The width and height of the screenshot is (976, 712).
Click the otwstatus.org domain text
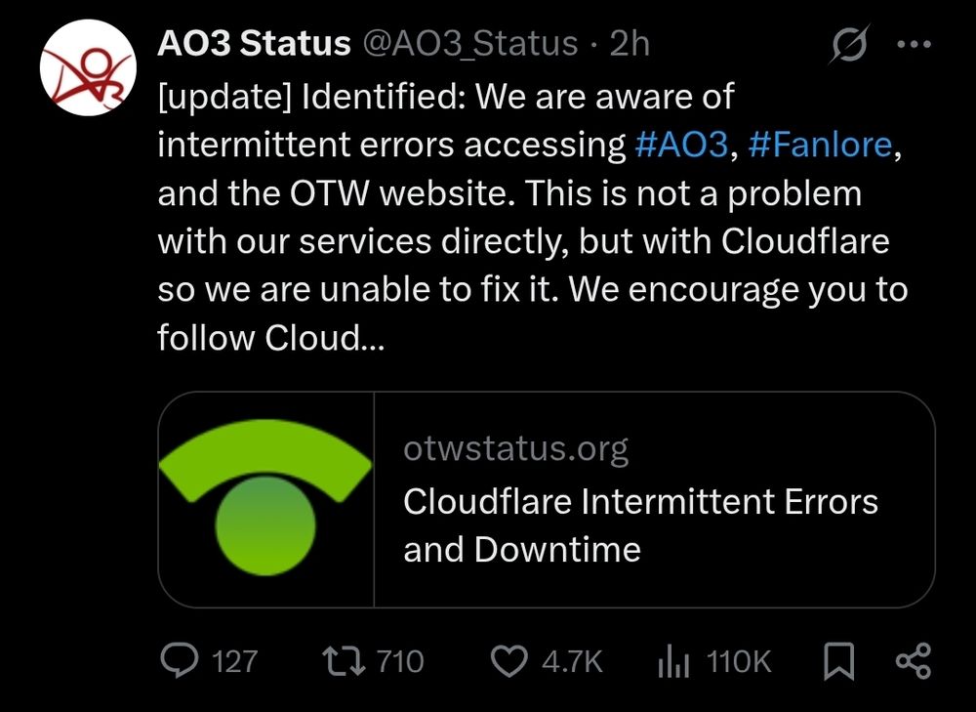[515, 449]
